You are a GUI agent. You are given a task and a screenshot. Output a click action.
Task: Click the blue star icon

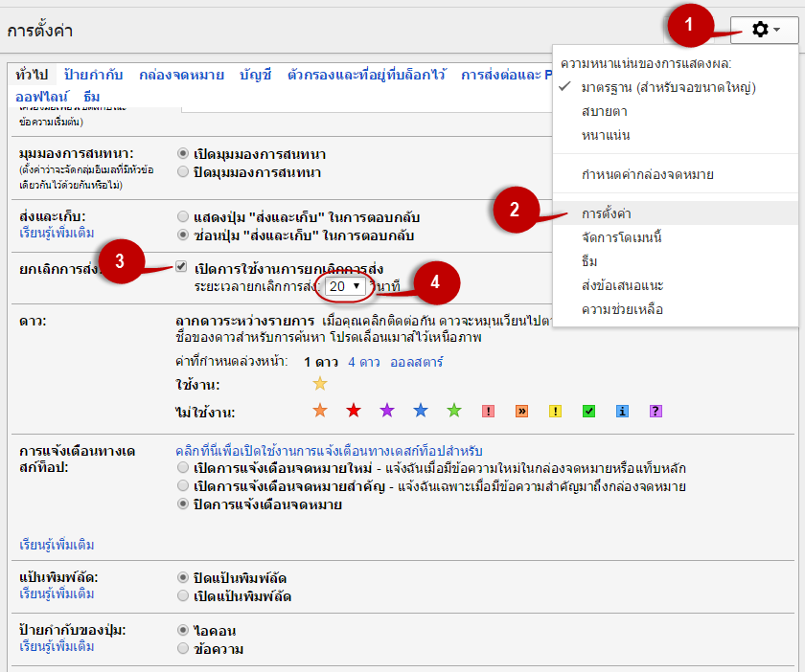tap(421, 412)
